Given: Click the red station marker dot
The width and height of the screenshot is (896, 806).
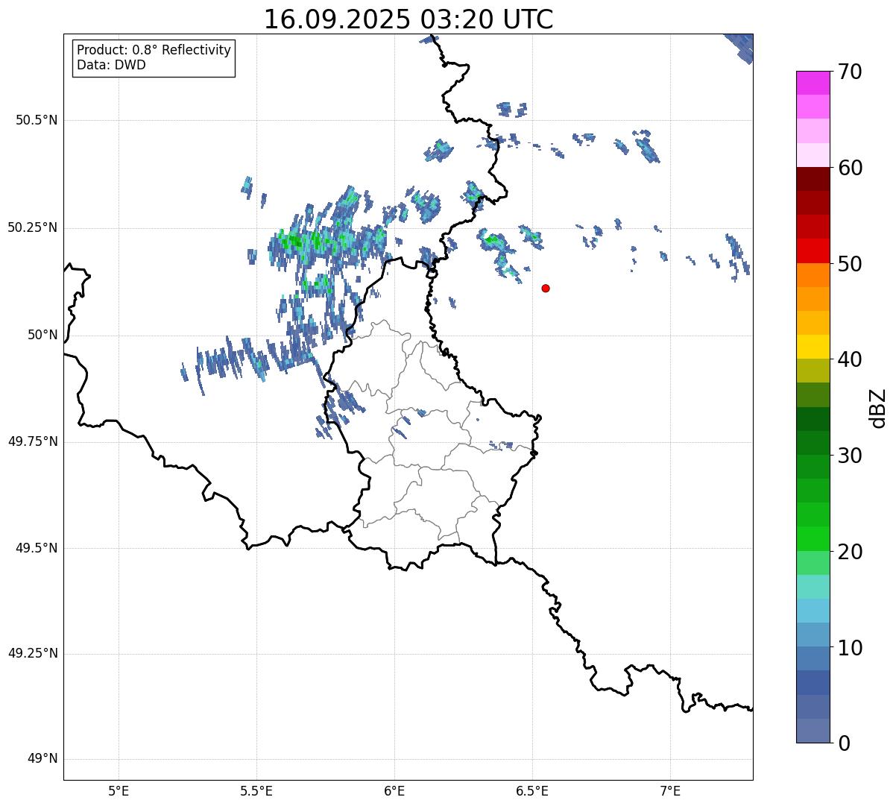Looking at the screenshot, I should pos(546,288).
